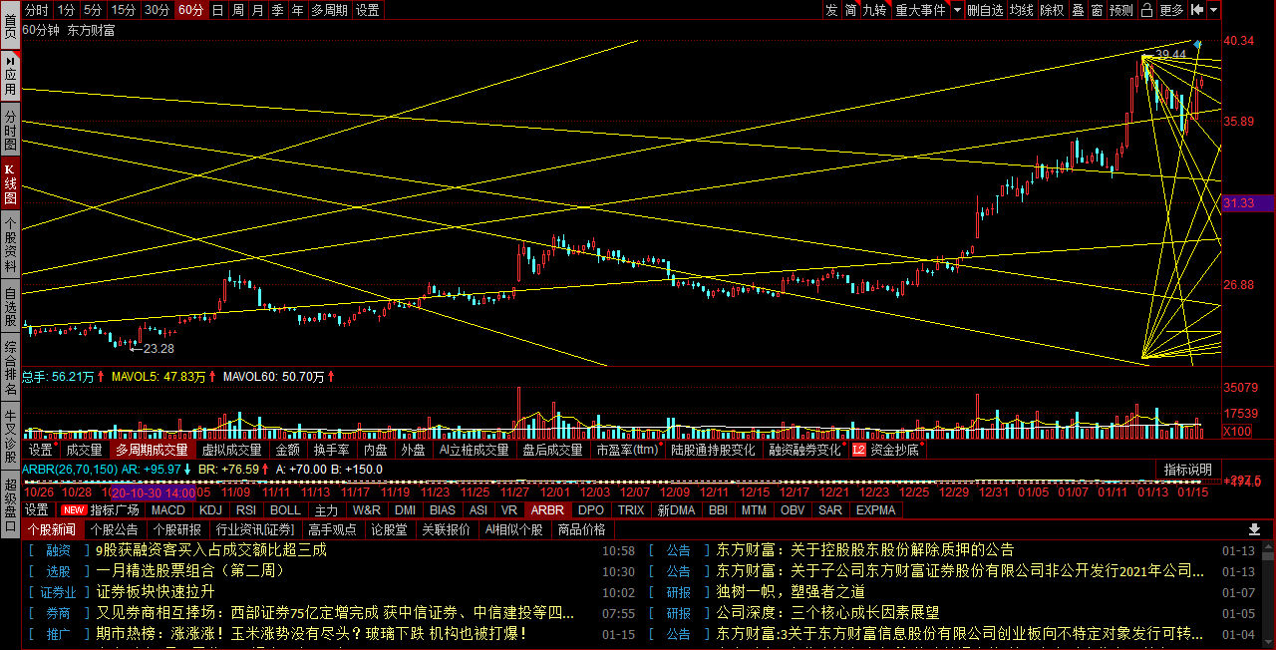Click the 窗 window option
The height and width of the screenshot is (650, 1276).
click(x=1097, y=10)
